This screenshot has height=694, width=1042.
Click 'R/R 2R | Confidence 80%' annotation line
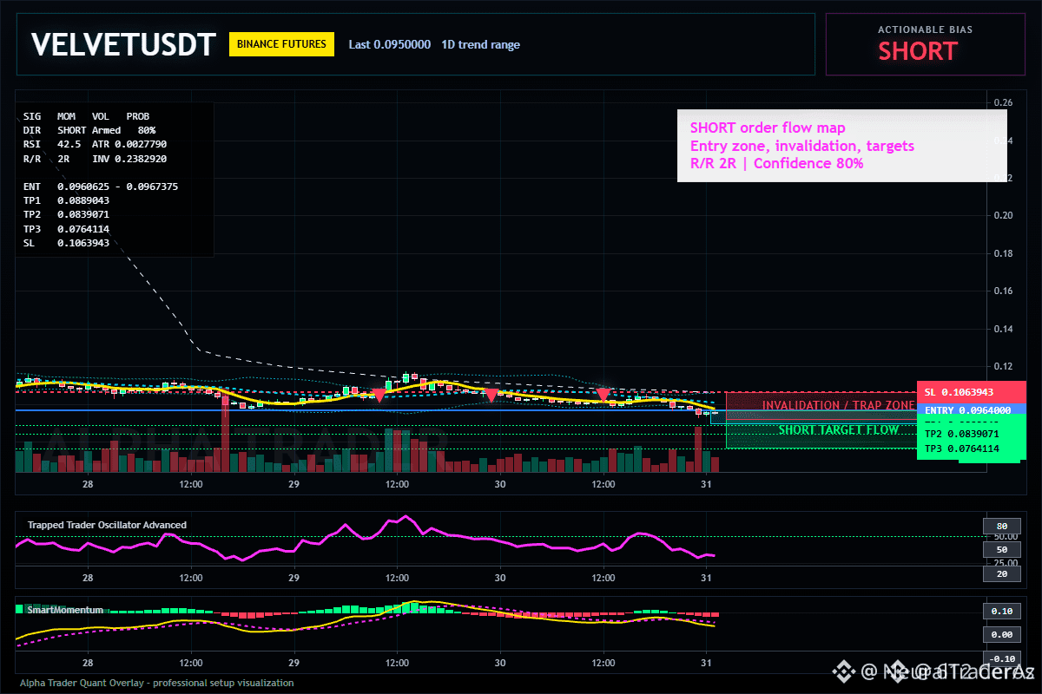coord(777,163)
